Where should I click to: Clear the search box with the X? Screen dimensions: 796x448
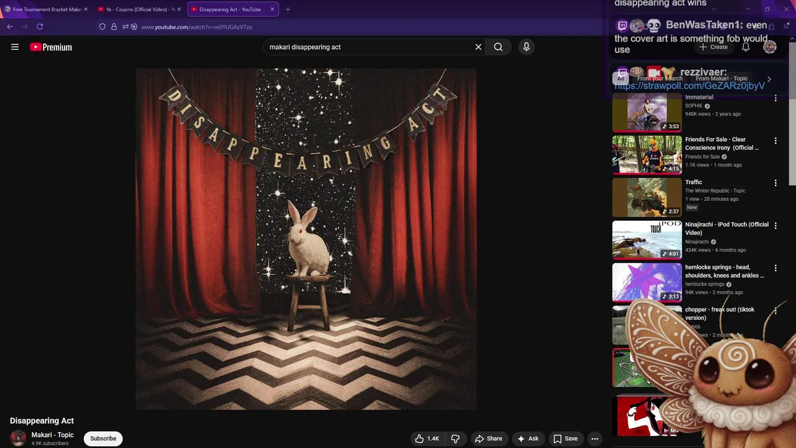click(478, 47)
